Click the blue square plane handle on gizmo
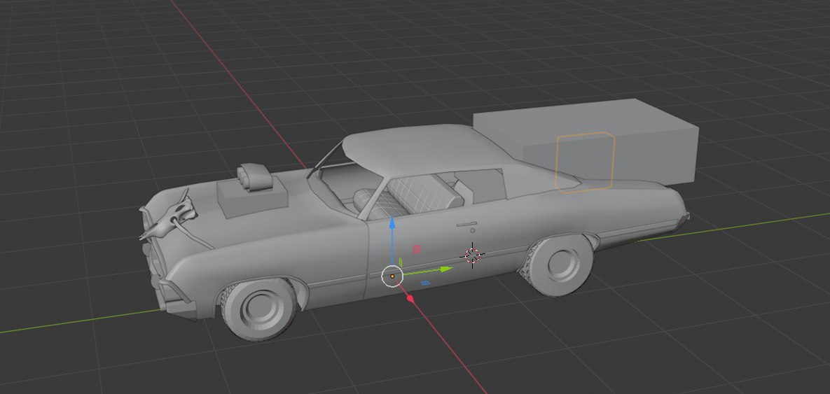Image resolution: width=830 pixels, height=394 pixels. [x=425, y=283]
